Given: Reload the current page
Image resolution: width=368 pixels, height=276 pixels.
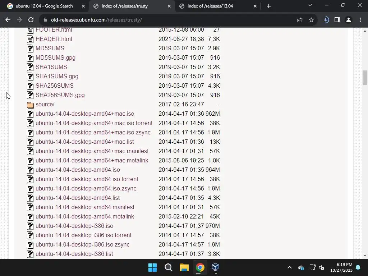Looking at the screenshot, I should pos(31,20).
